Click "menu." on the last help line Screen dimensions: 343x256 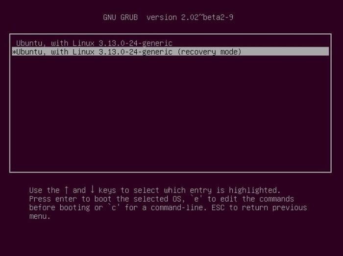click(40, 216)
